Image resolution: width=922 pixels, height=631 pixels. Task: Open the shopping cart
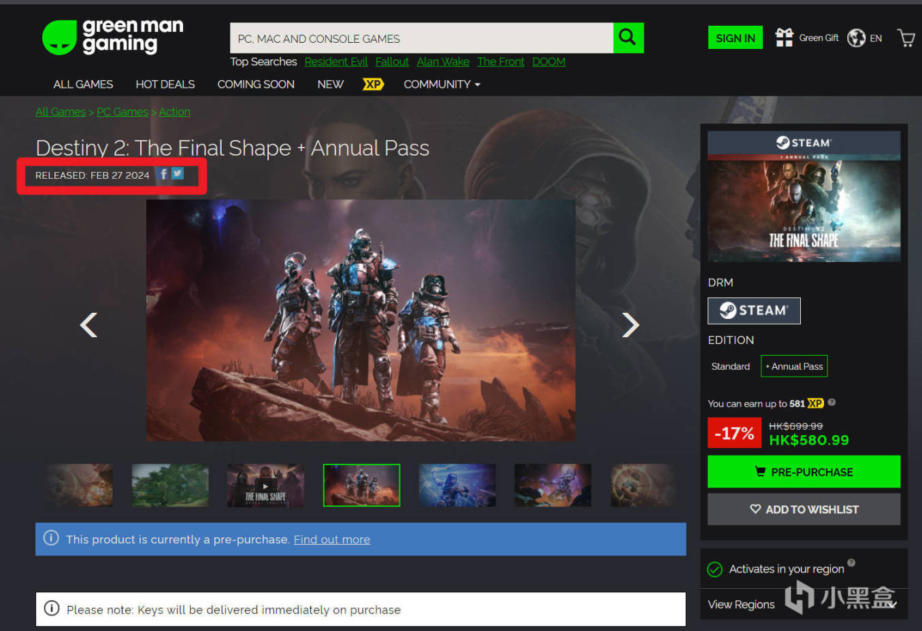tap(906, 38)
